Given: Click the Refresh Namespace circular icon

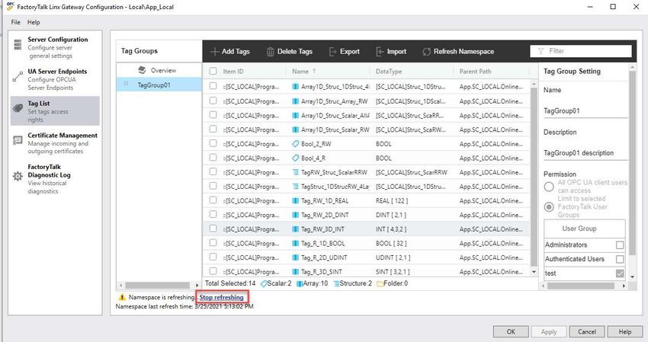Looking at the screenshot, I should pos(426,52).
